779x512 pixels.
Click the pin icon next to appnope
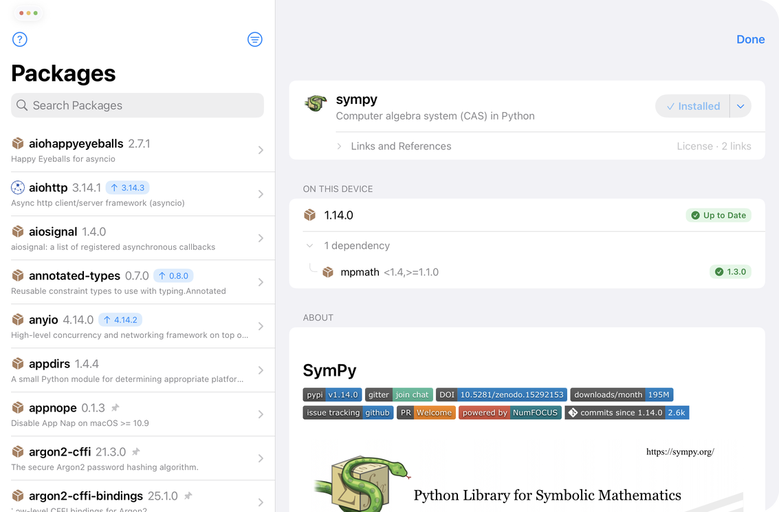tap(116, 407)
